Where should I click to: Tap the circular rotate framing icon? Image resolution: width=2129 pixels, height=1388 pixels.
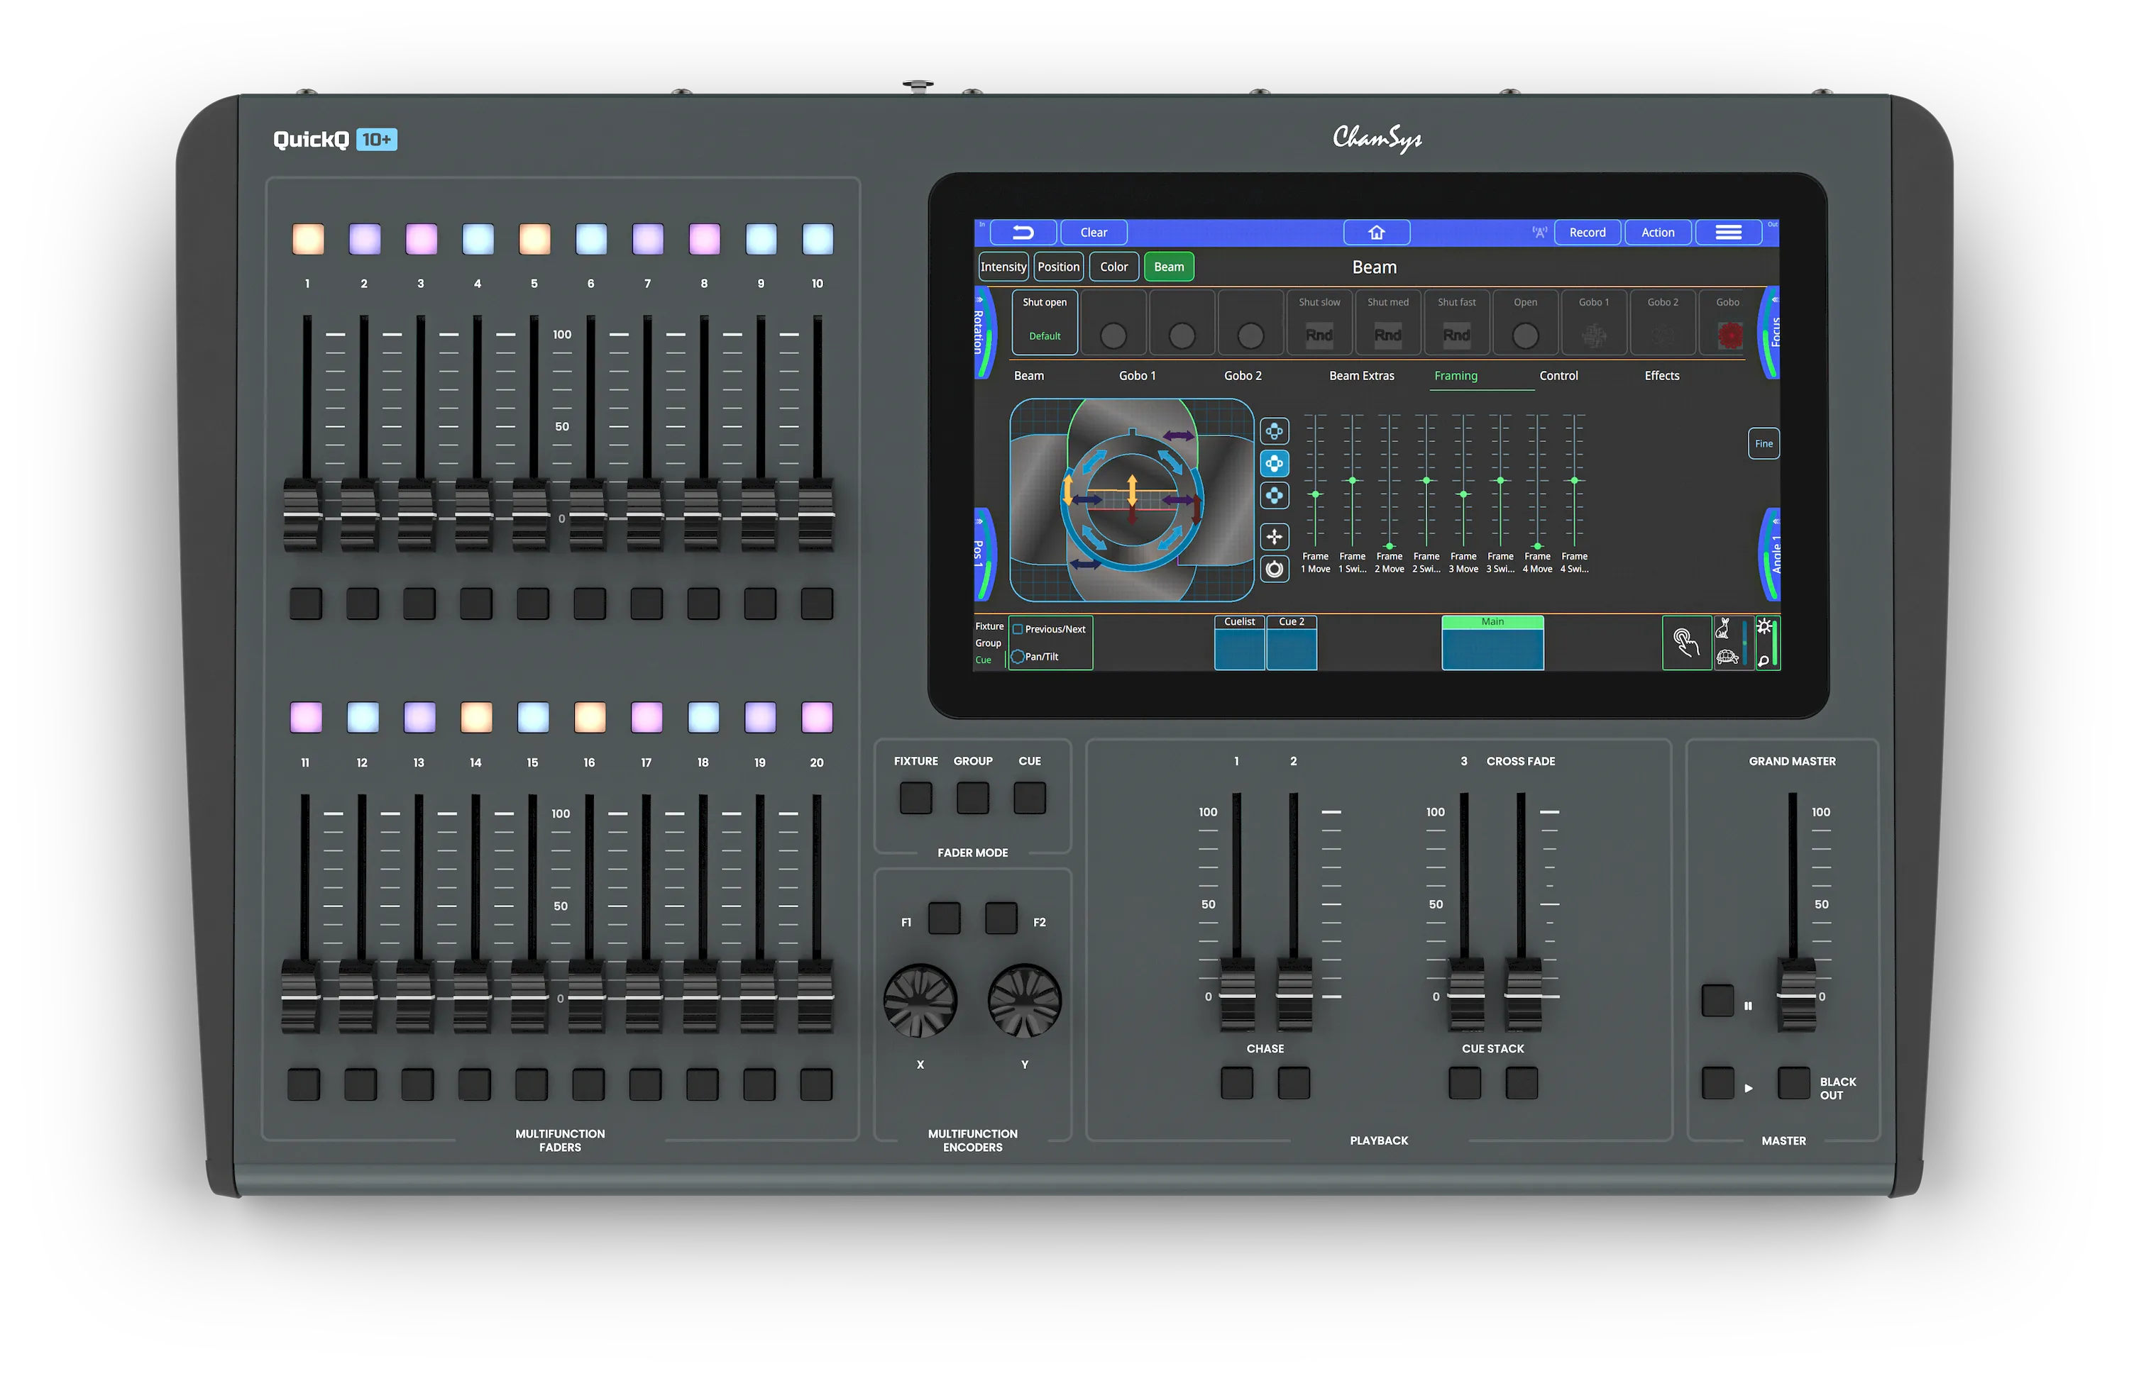[1274, 568]
